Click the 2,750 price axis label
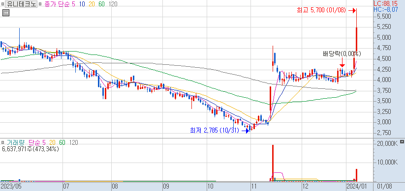This screenshot has height=191, width=405. [383, 133]
